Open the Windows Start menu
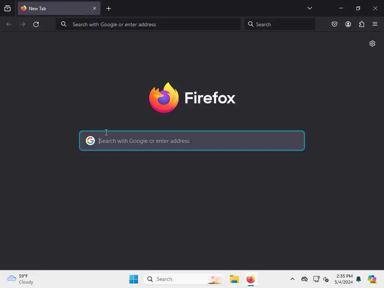The height and width of the screenshot is (288, 384). (x=134, y=279)
